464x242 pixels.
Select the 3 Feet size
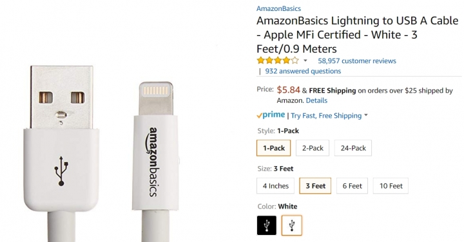pyautogui.click(x=315, y=186)
